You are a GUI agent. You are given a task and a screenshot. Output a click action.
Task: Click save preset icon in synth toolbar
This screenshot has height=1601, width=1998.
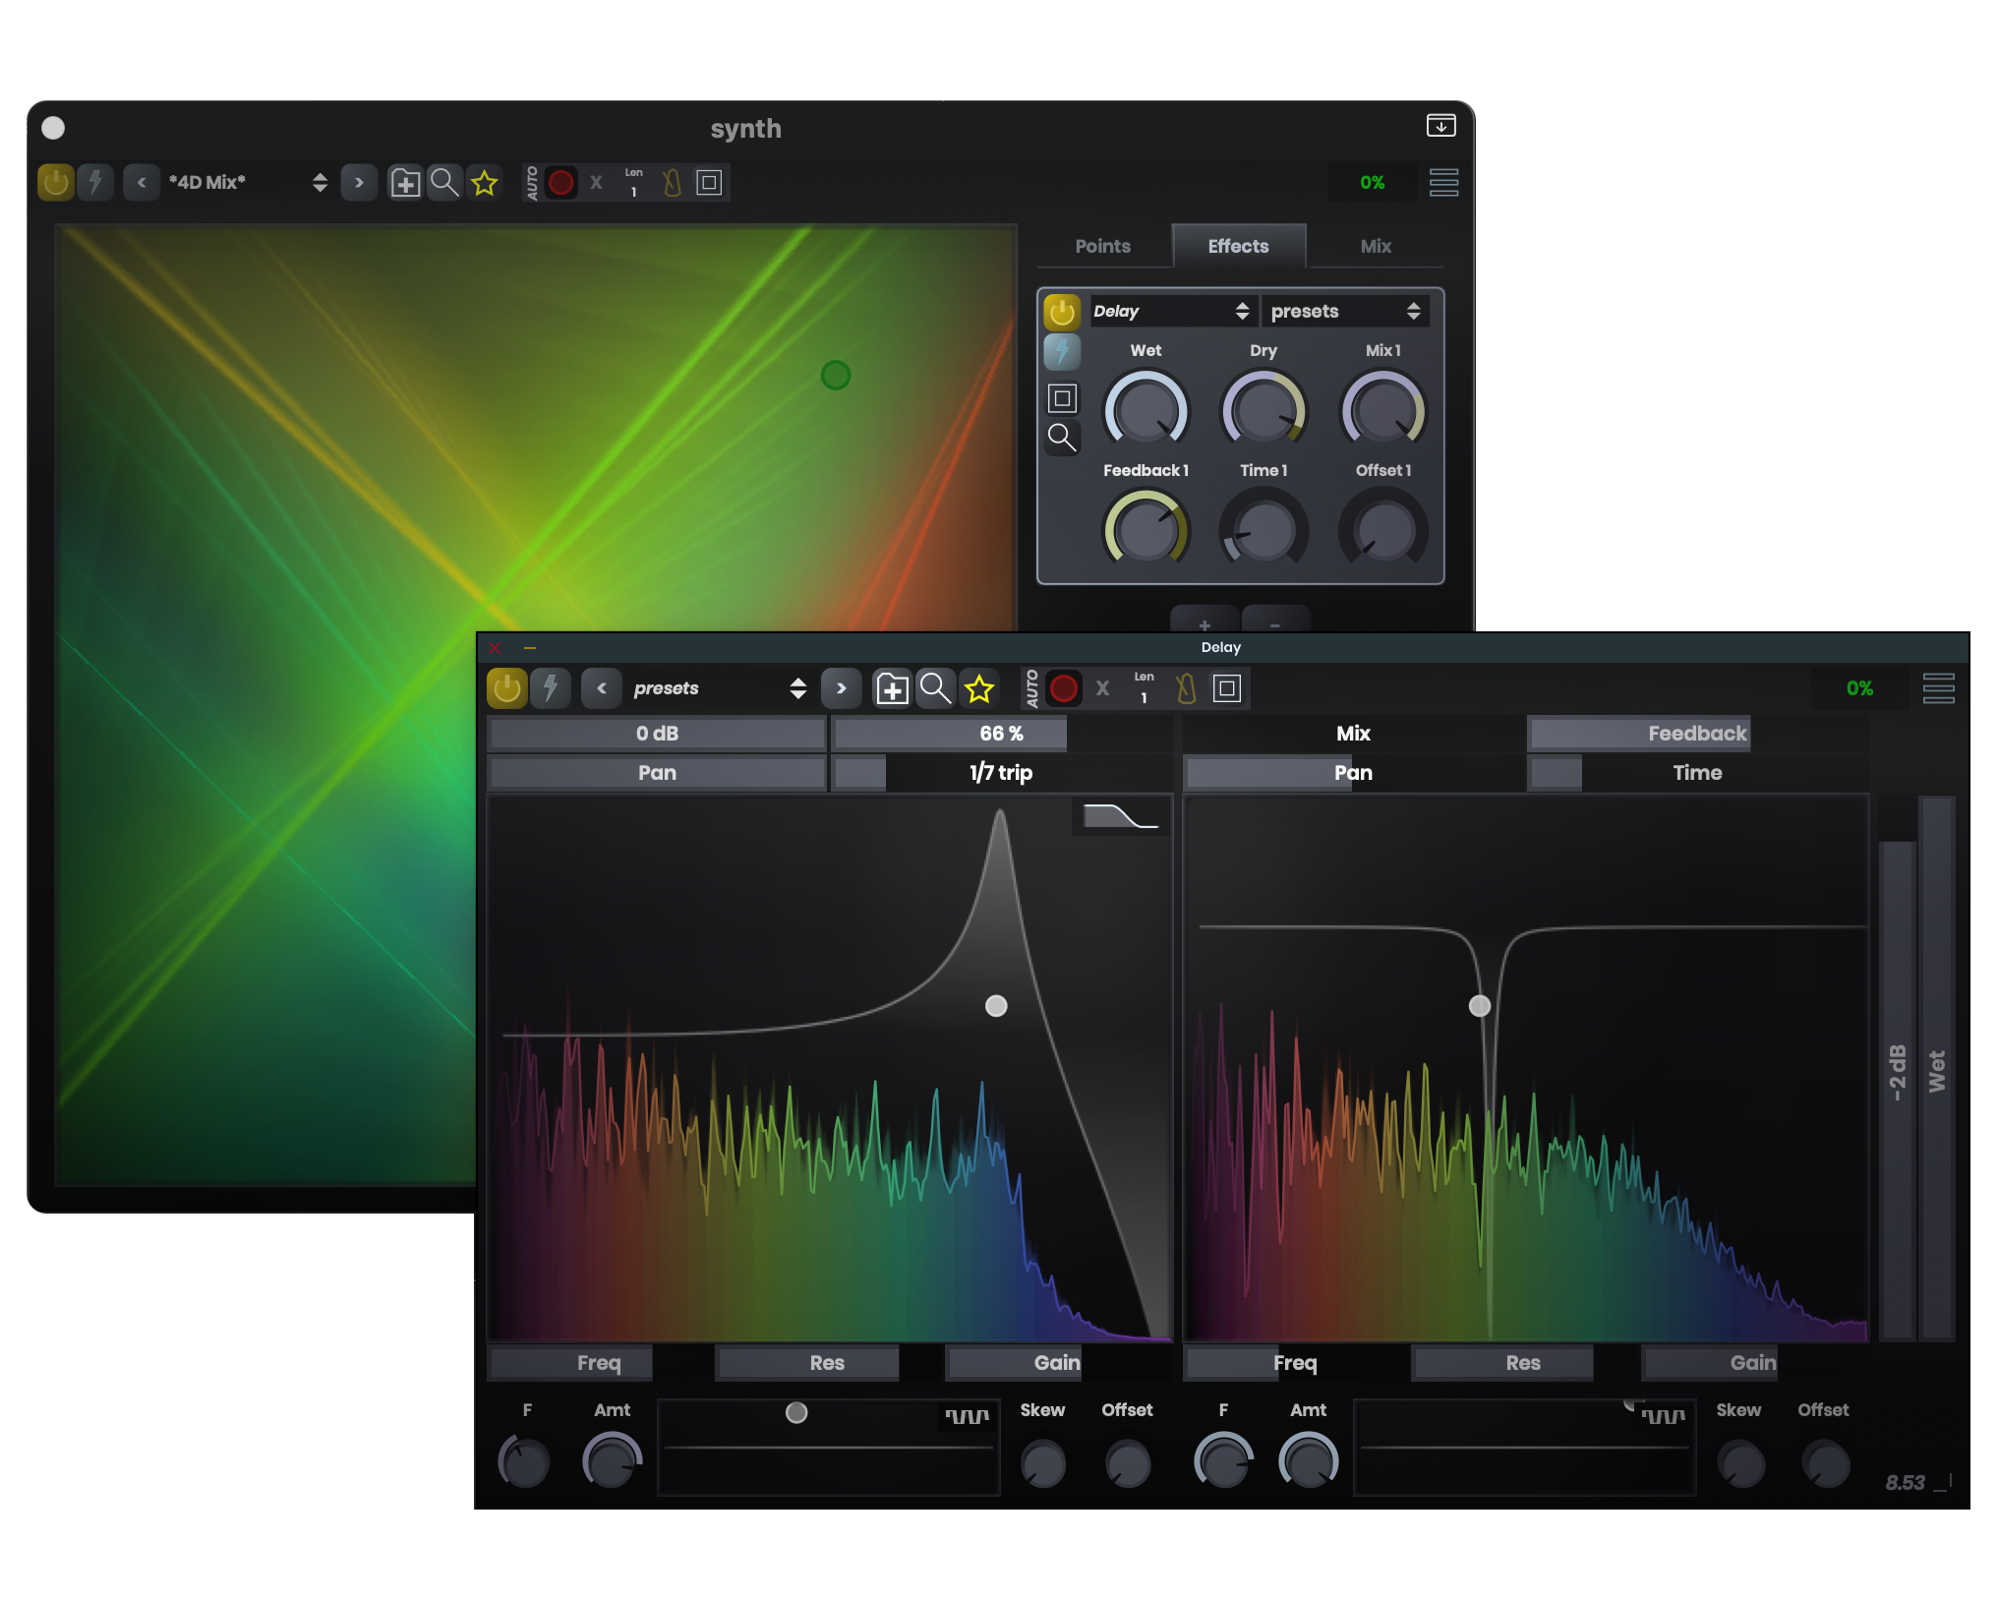(x=405, y=182)
